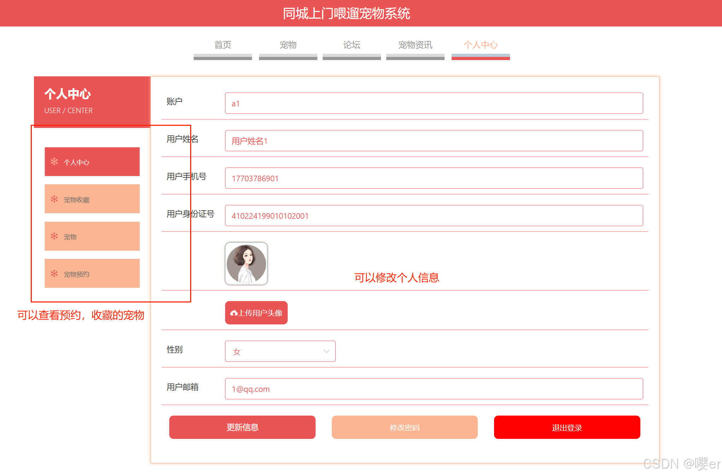Click cloud upload icon on 上传用户头像 button
This screenshot has width=722, height=476.
234,313
